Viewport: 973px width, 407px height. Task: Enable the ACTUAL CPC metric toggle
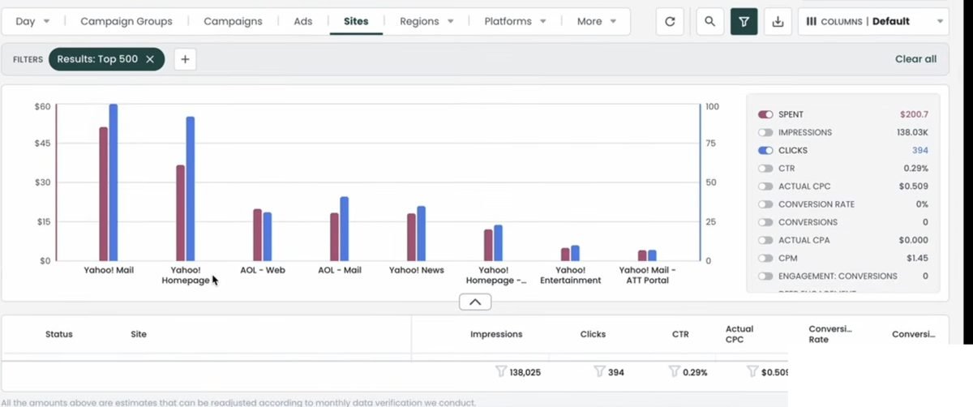pyautogui.click(x=765, y=186)
